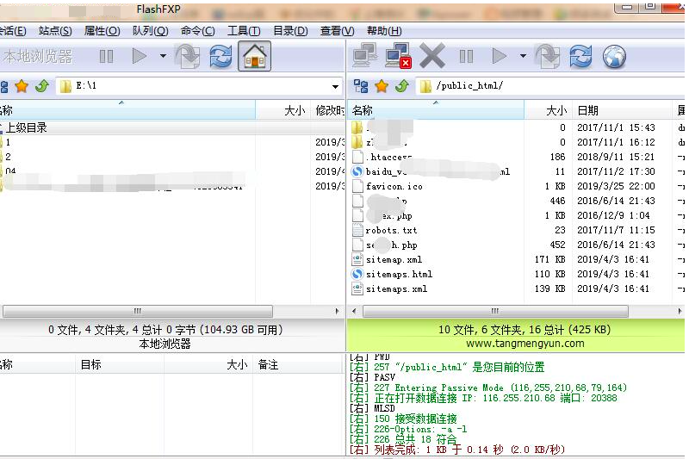Click the remote pane horizontal scrollbar thumb

(x=495, y=311)
